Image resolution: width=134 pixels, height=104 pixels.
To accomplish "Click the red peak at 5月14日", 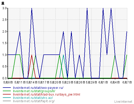I will point(32,55).
